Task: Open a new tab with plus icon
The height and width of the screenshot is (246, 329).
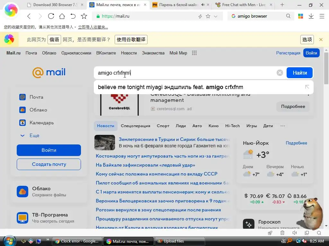Action: click(282, 4)
